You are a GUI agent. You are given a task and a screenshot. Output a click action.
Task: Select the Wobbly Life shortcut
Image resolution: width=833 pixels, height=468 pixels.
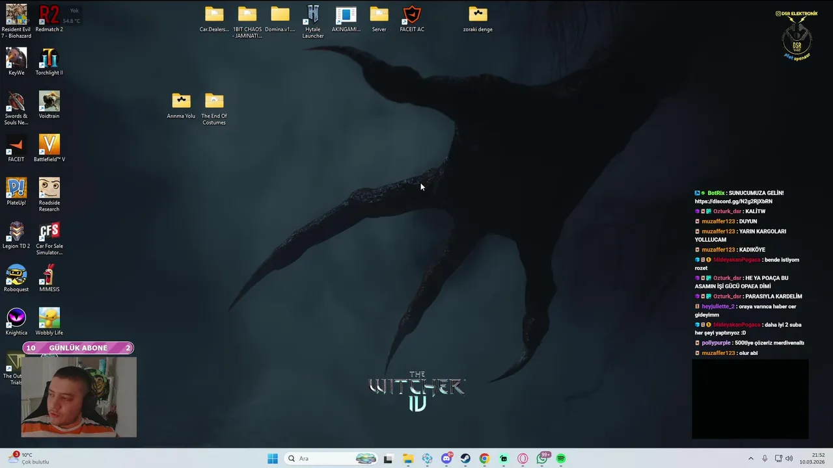(49, 322)
